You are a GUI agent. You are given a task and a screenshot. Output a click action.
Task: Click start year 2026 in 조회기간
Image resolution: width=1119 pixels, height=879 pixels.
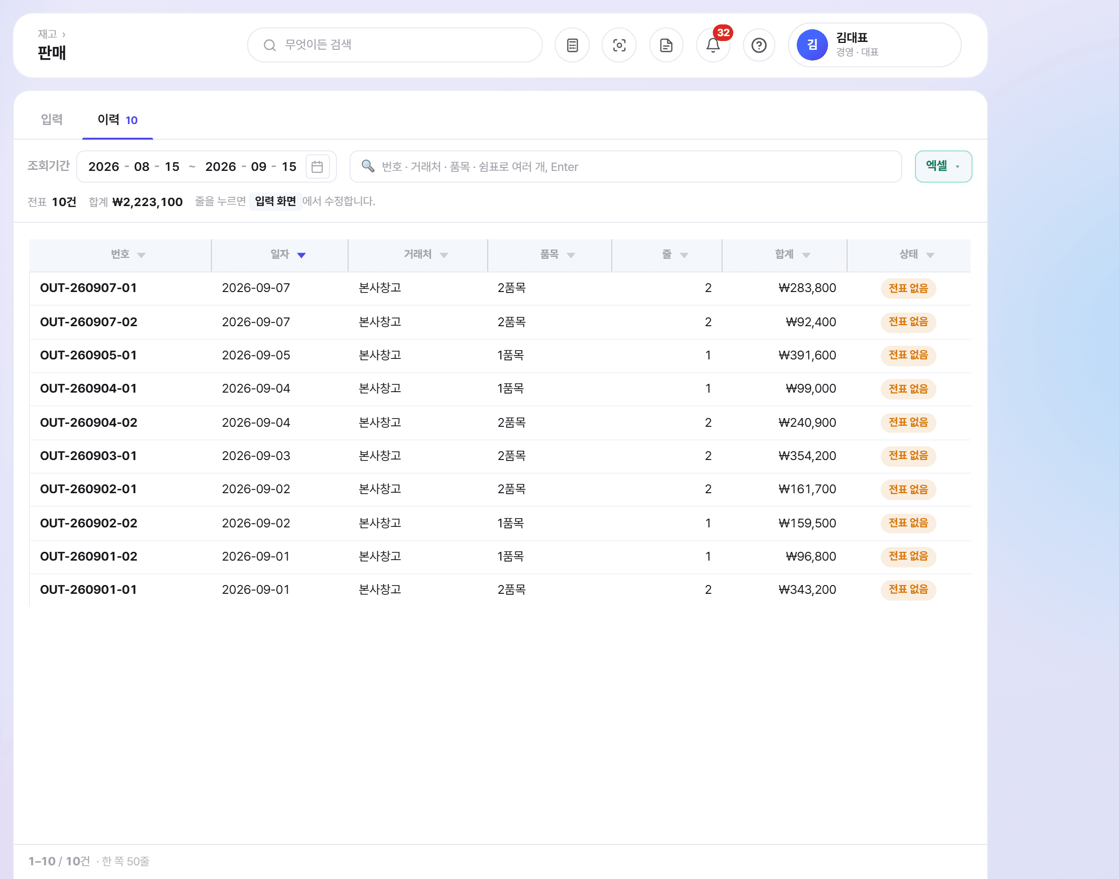(x=104, y=167)
